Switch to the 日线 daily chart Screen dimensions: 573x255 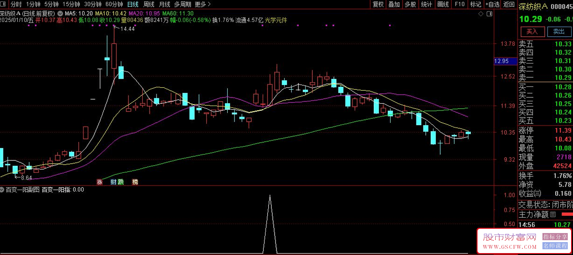point(133,4)
